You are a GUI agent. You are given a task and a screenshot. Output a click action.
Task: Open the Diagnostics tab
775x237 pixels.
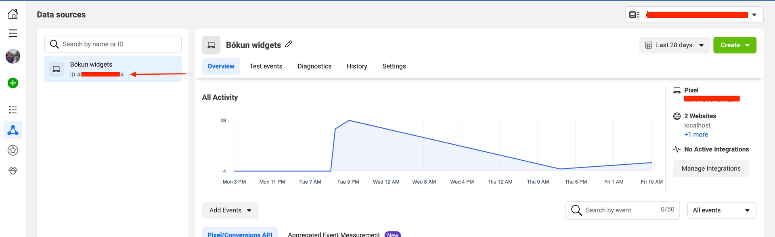point(314,66)
